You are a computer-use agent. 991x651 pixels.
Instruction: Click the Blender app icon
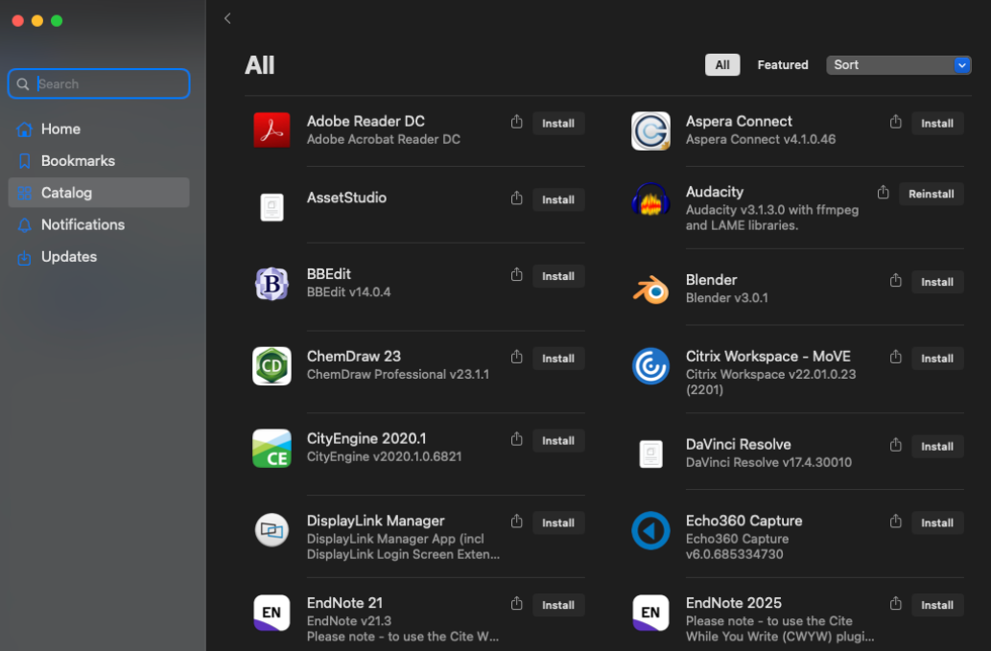click(651, 290)
